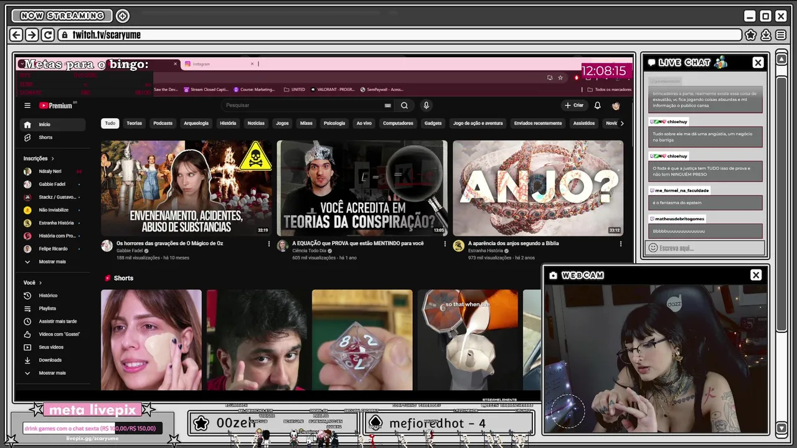The height and width of the screenshot is (448, 797).
Task: Open the Ciência Todo Dia channel link
Action: point(311,251)
